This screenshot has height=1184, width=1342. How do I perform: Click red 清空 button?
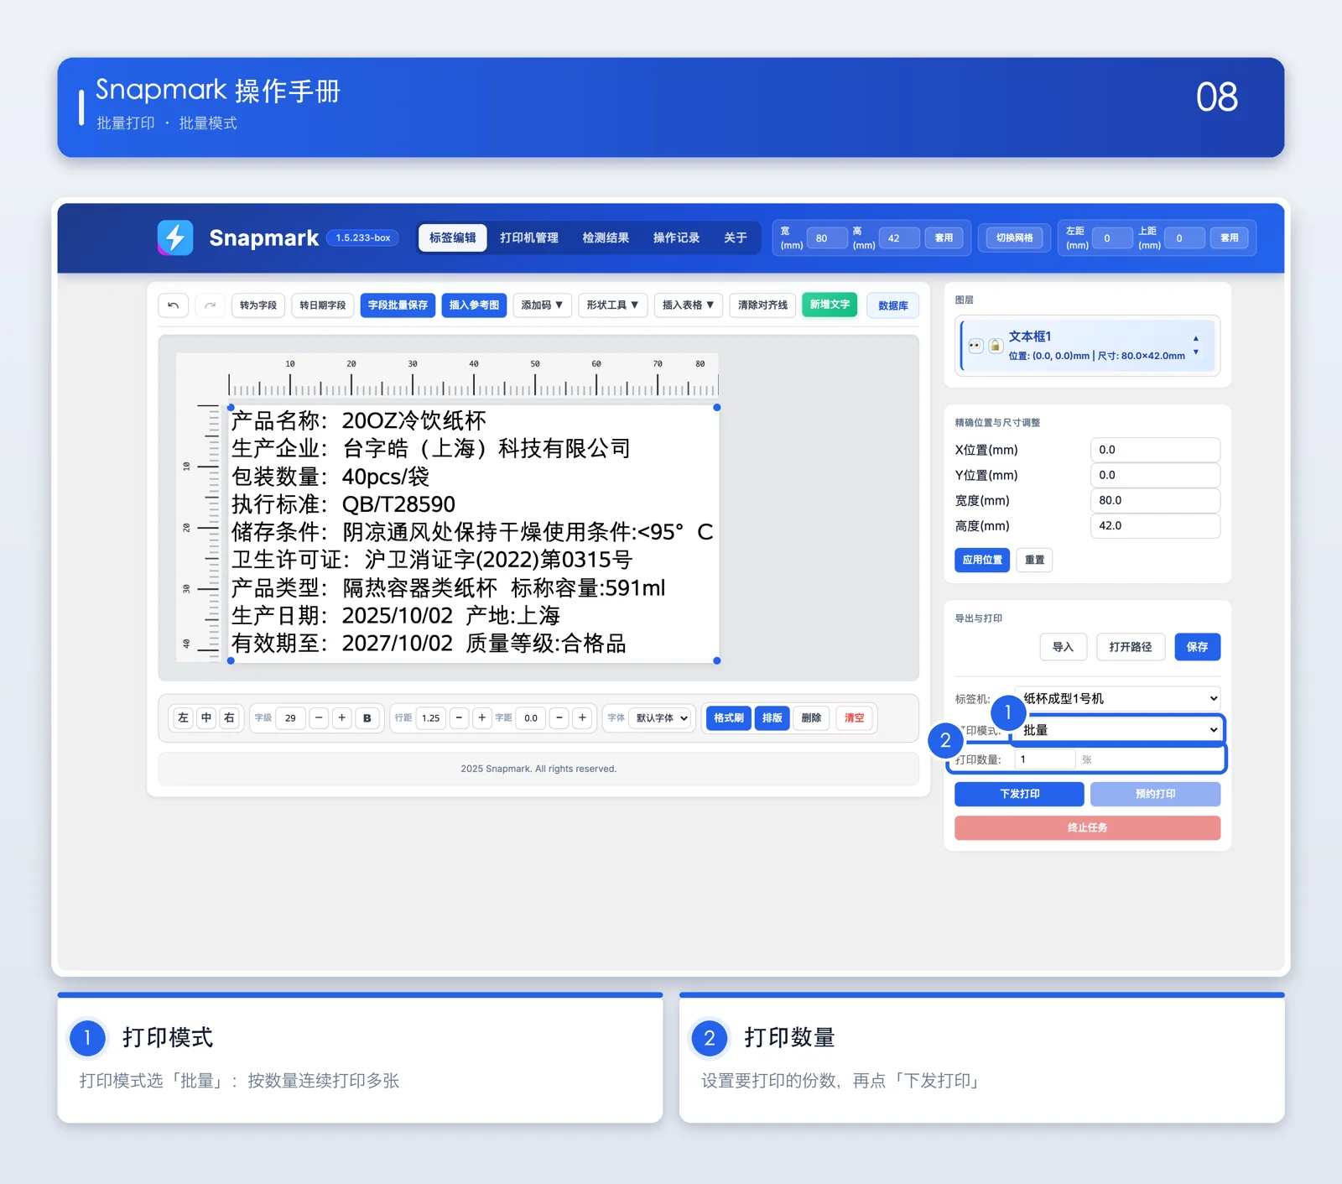tap(854, 718)
